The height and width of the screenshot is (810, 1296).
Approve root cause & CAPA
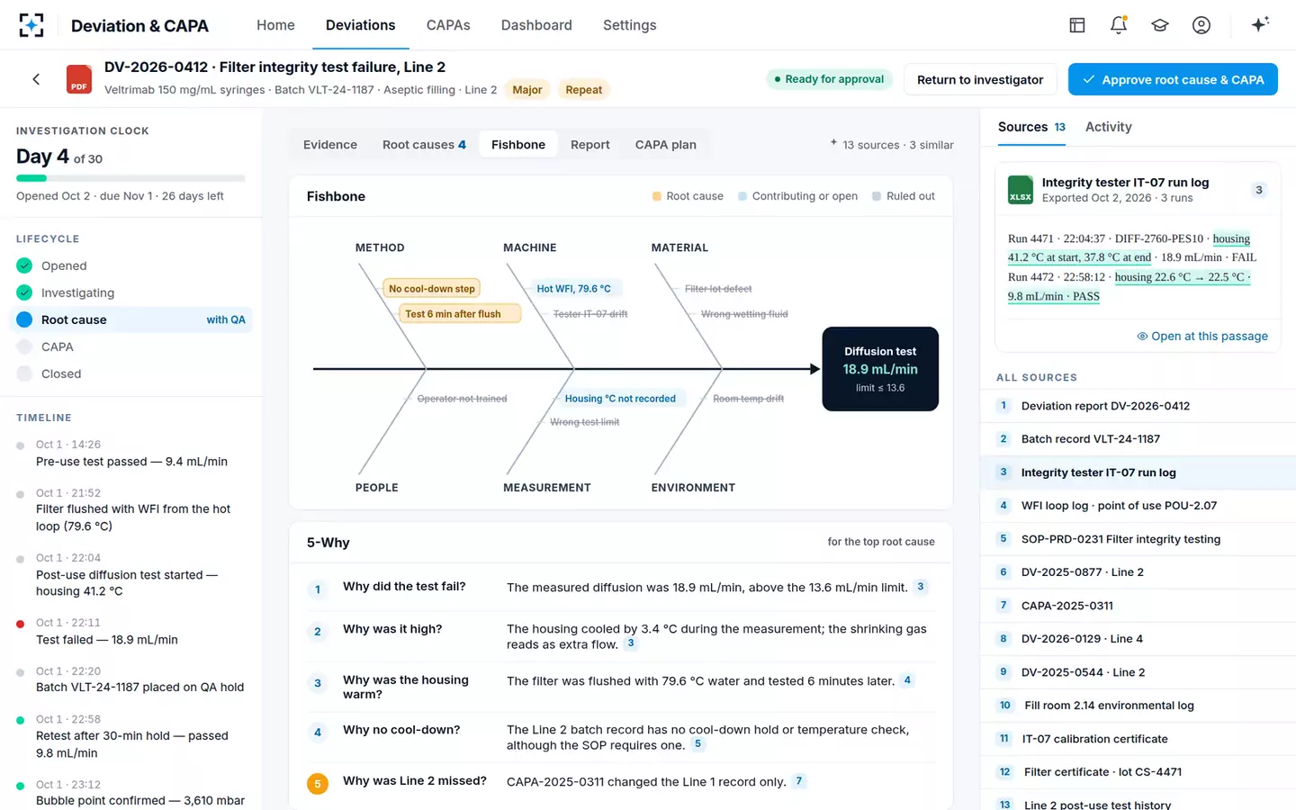[x=1173, y=79]
